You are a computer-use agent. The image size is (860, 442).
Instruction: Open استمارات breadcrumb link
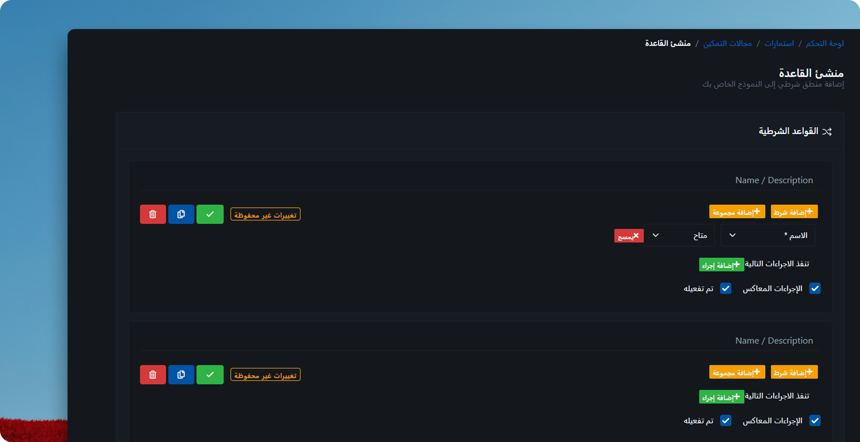point(779,44)
